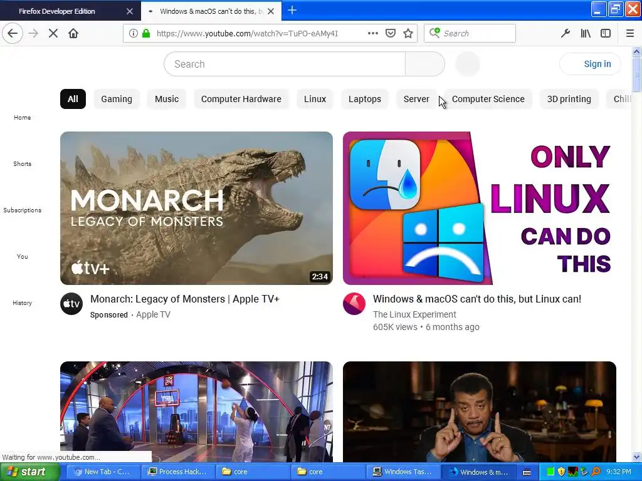
Task: Click the green square tray icon
Action: point(550,472)
